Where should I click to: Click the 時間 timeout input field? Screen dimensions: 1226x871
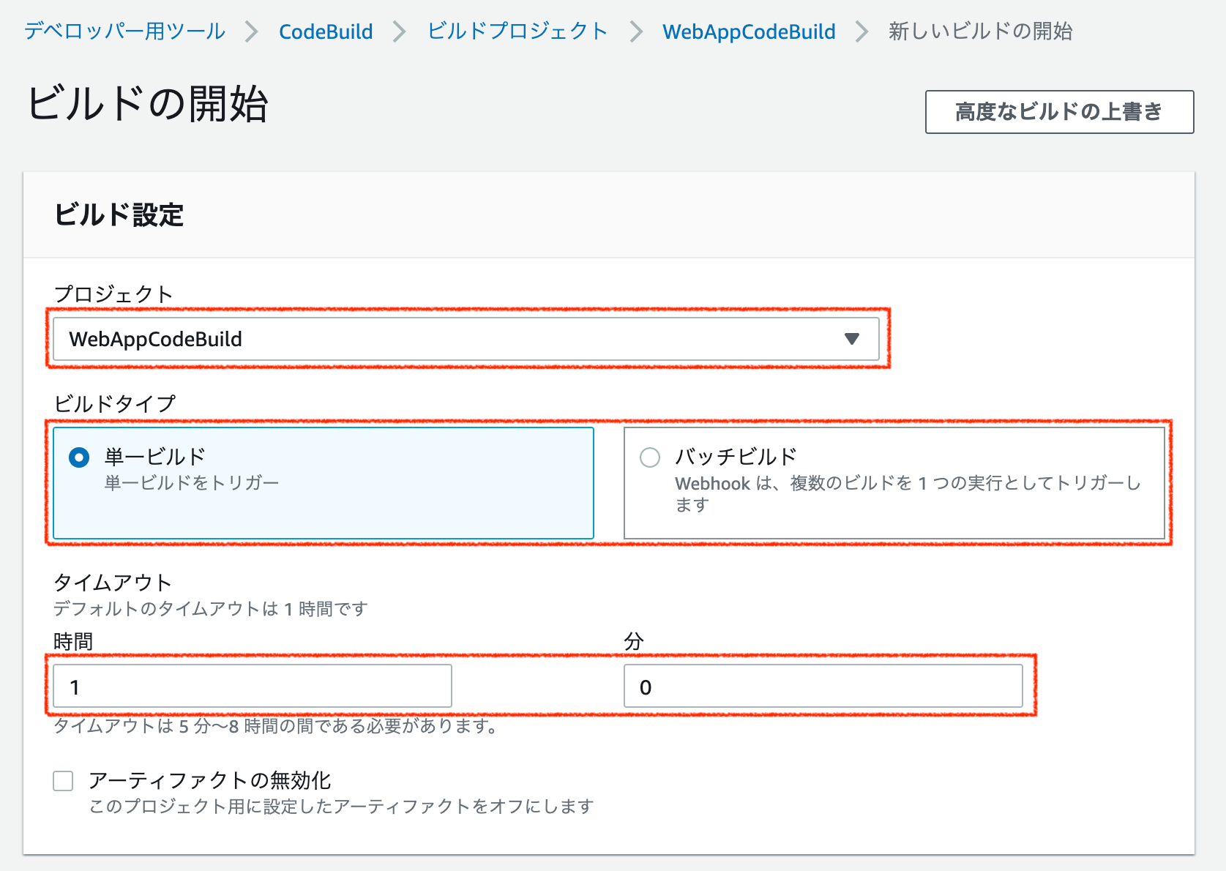pyautogui.click(x=253, y=687)
